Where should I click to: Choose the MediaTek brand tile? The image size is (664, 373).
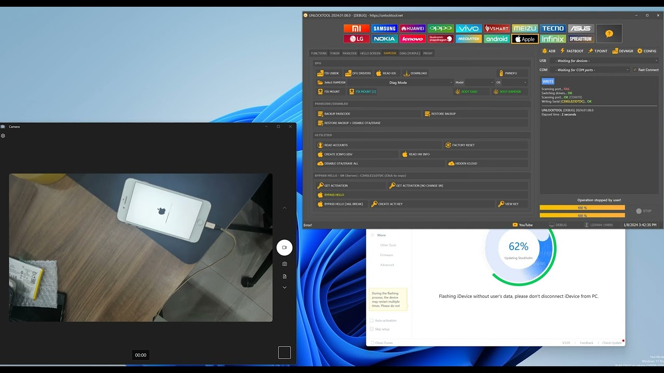tap(468, 39)
